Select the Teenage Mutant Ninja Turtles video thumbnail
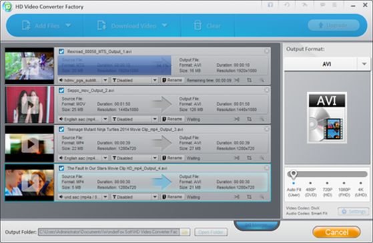The image size is (373, 243). click(x=29, y=144)
